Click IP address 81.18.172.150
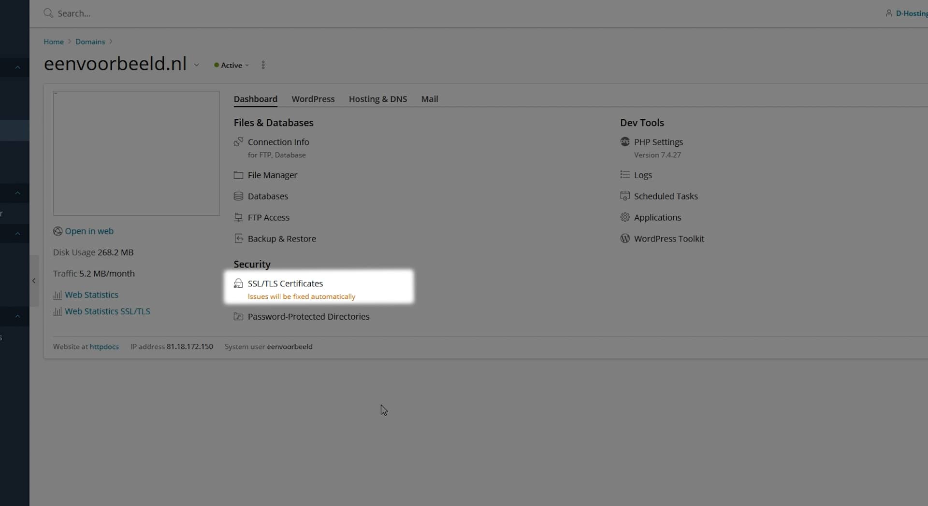Screen dimensions: 928x506 click(189, 347)
